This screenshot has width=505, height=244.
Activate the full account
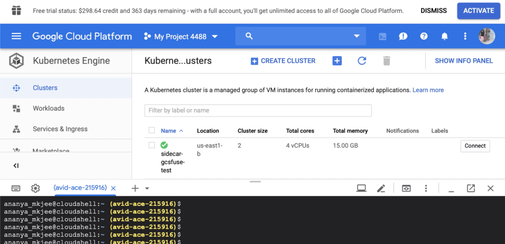(479, 11)
